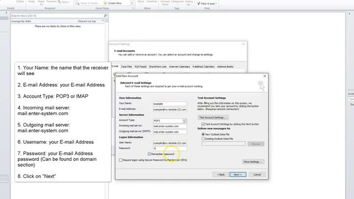Click the Next button in Add New Account
The width and height of the screenshot is (354, 199).
tap(238, 175)
